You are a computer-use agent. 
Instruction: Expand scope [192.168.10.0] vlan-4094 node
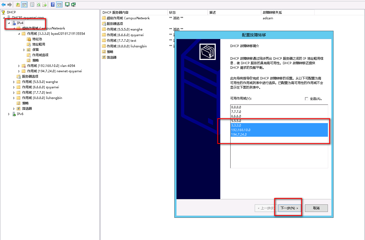(x=19, y=66)
